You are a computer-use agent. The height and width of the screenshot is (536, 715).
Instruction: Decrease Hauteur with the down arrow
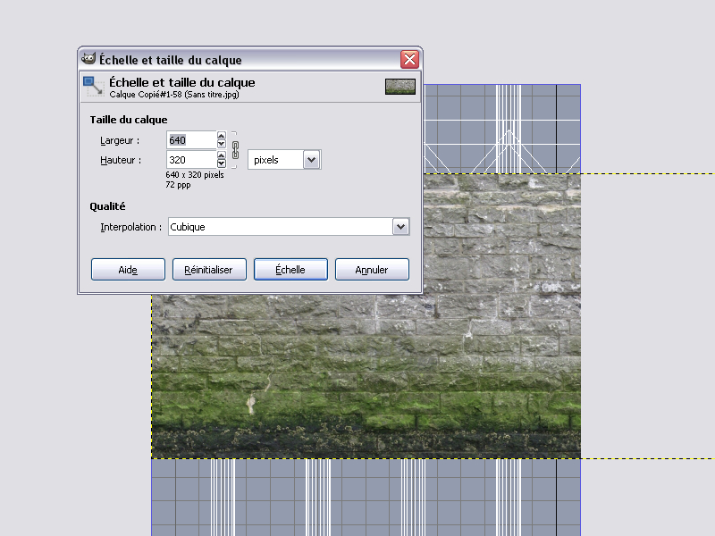[222, 164]
